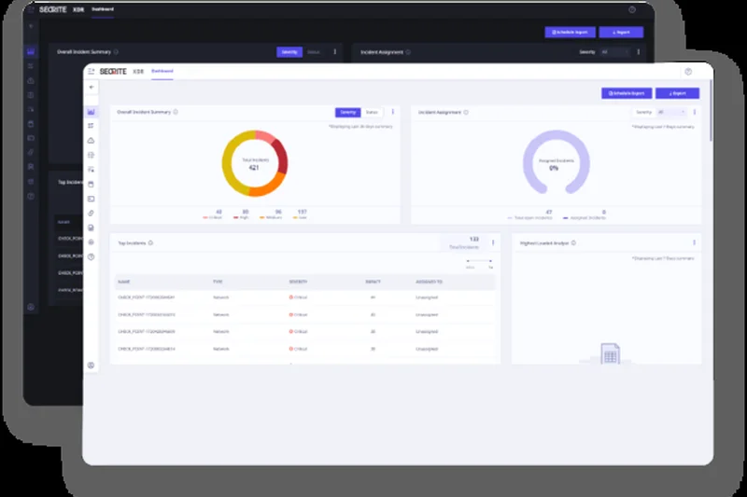This screenshot has width=747, height=497.
Task: Click the Export button in the light window
Action: (x=678, y=93)
